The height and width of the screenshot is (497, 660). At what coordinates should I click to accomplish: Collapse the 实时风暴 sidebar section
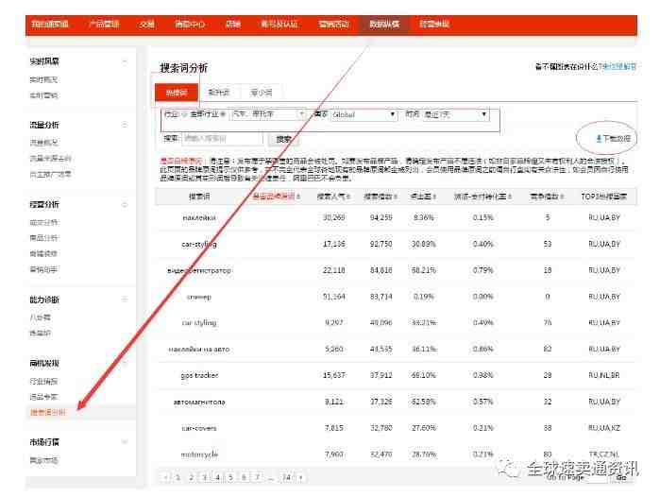[x=125, y=61]
